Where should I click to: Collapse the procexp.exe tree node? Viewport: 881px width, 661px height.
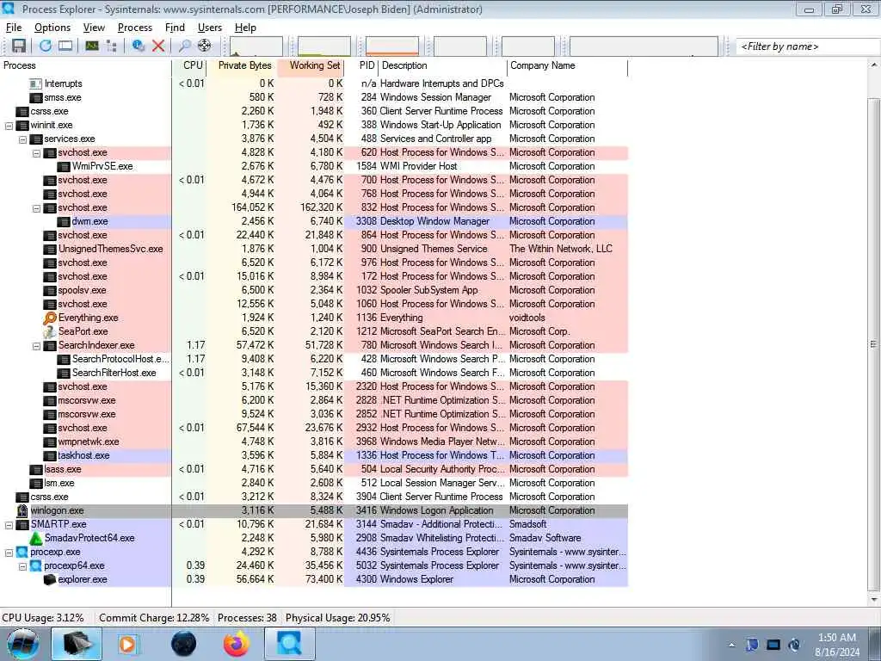point(9,553)
